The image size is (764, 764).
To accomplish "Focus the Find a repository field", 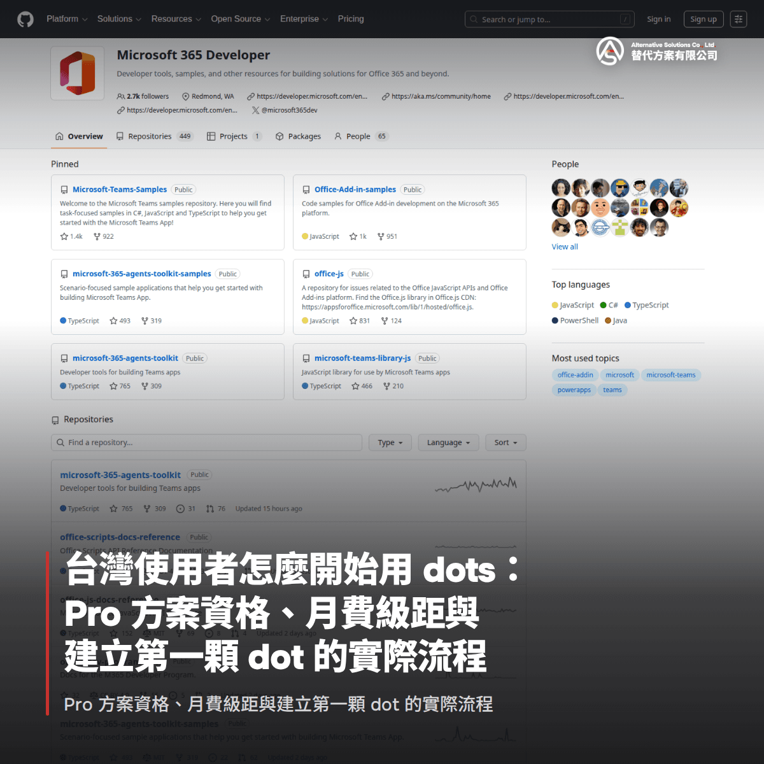I will 206,442.
